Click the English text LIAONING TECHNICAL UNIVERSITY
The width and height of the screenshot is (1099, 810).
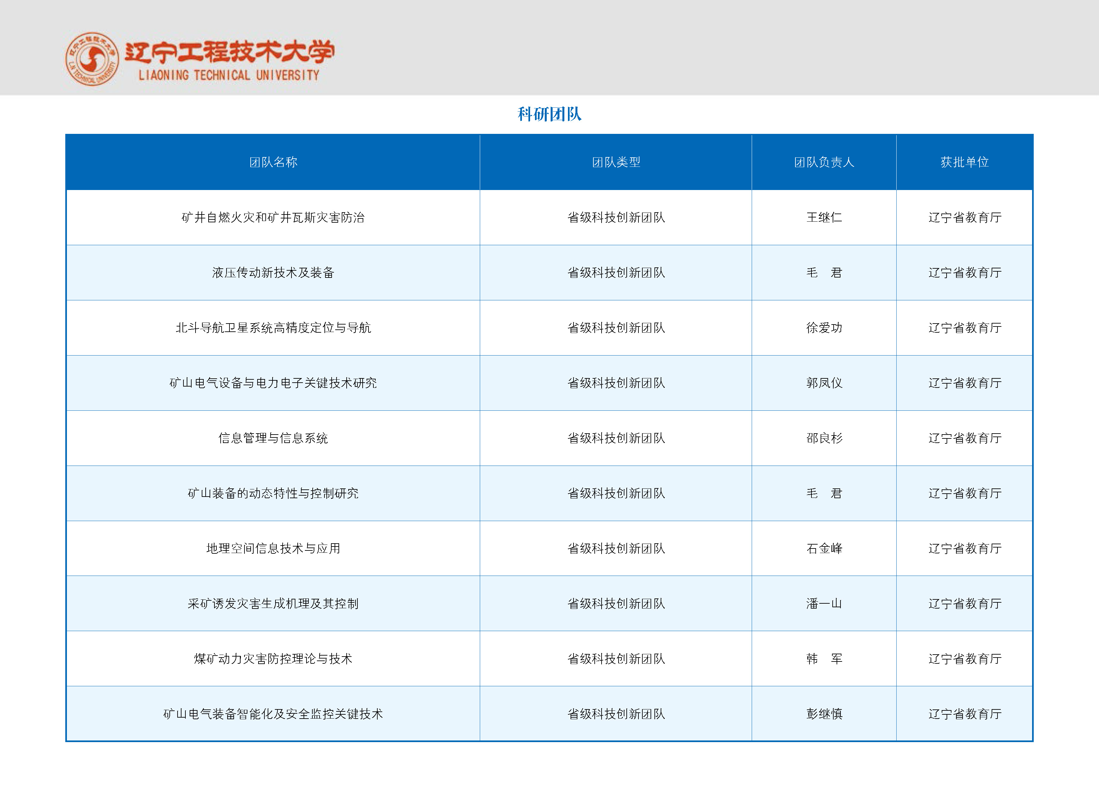pyautogui.click(x=229, y=75)
